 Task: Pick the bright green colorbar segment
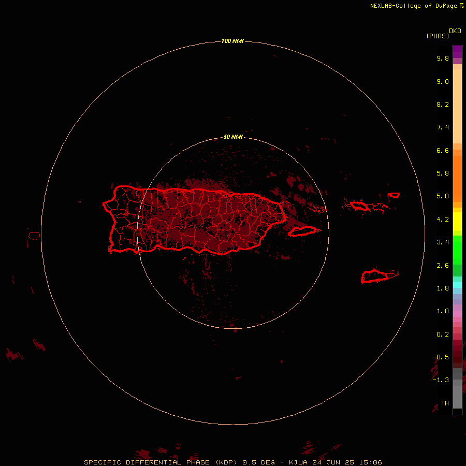coord(457,253)
